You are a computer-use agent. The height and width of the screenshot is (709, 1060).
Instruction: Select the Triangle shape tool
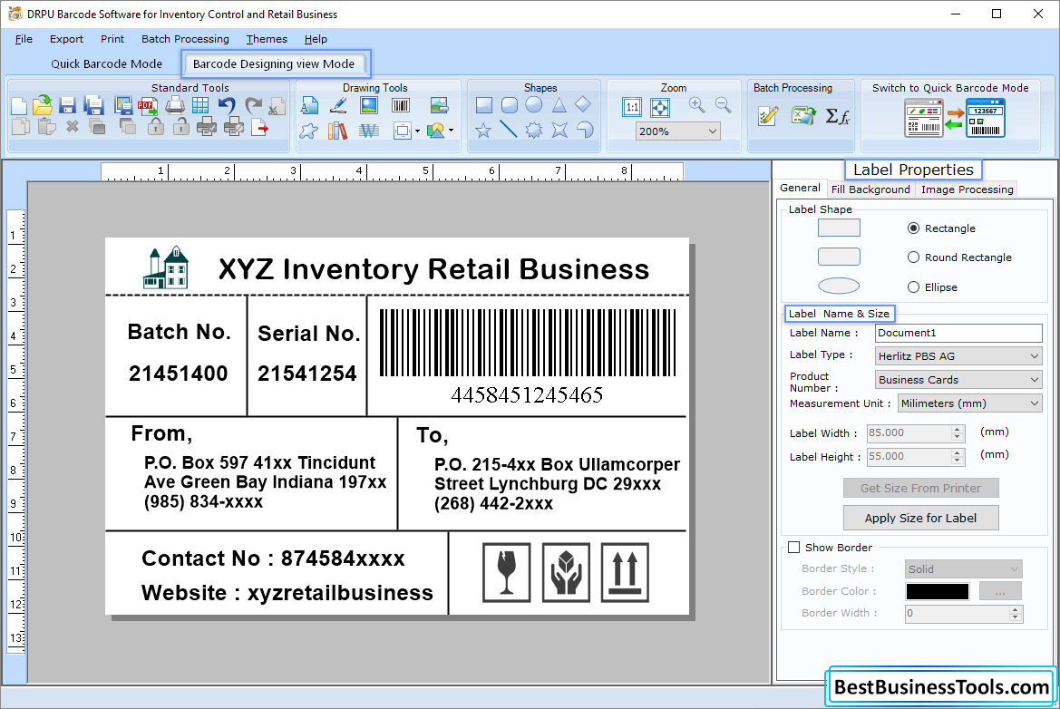559,105
